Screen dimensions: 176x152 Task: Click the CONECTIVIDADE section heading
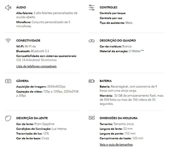point(28,40)
